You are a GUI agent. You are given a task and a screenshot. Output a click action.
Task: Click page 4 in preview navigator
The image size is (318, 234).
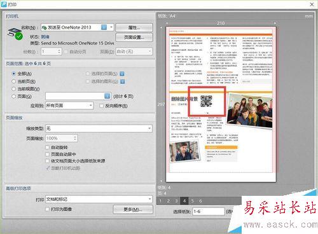click(x=184, y=201)
